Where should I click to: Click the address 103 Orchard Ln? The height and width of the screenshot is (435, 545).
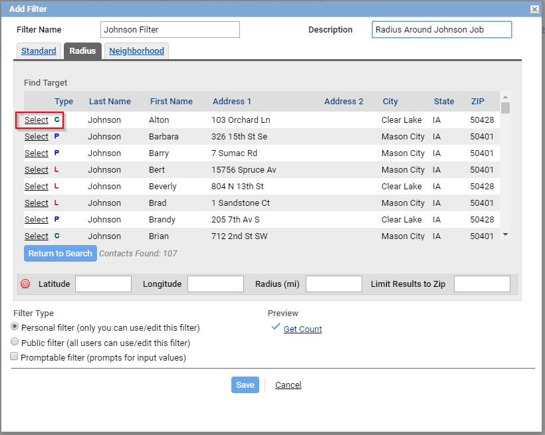(241, 120)
